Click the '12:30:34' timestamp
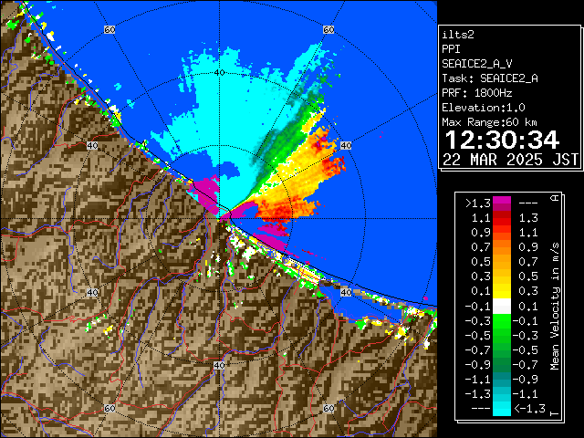The width and height of the screenshot is (584, 438). [x=502, y=140]
